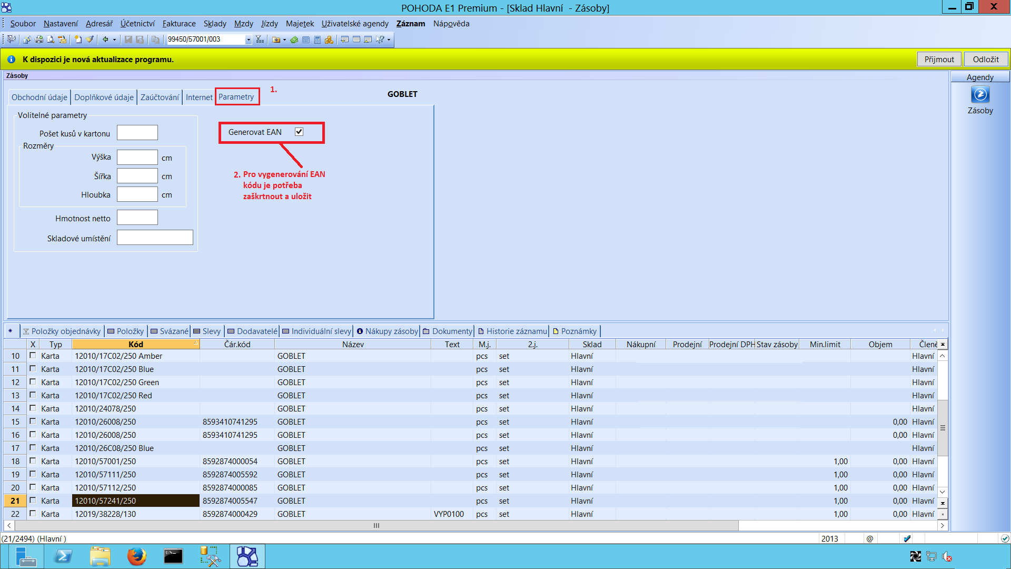Click the round check icon at the status bar's right end
1011x569 pixels.
[x=1005, y=538]
